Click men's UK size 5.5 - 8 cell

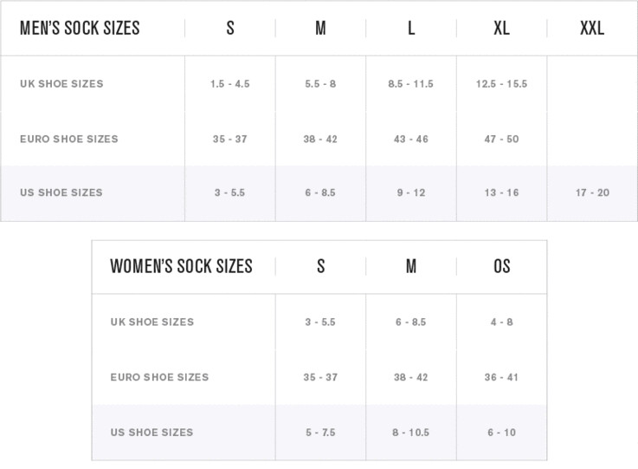[320, 84]
